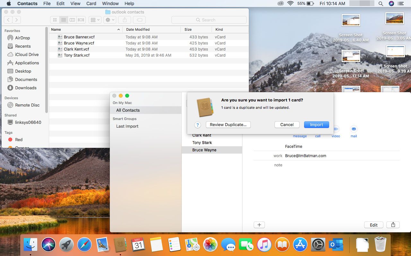Click the video action icon
This screenshot has height=256, width=411.
click(x=336, y=129)
